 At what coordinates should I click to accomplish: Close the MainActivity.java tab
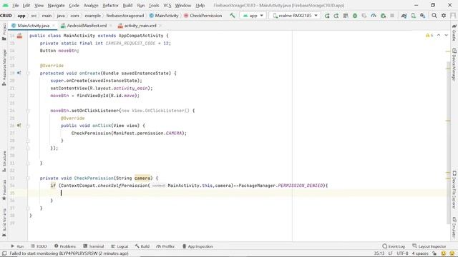coord(54,26)
